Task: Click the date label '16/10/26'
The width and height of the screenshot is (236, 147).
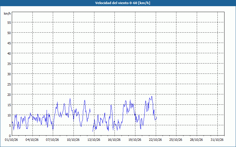Action: tap(114, 140)
